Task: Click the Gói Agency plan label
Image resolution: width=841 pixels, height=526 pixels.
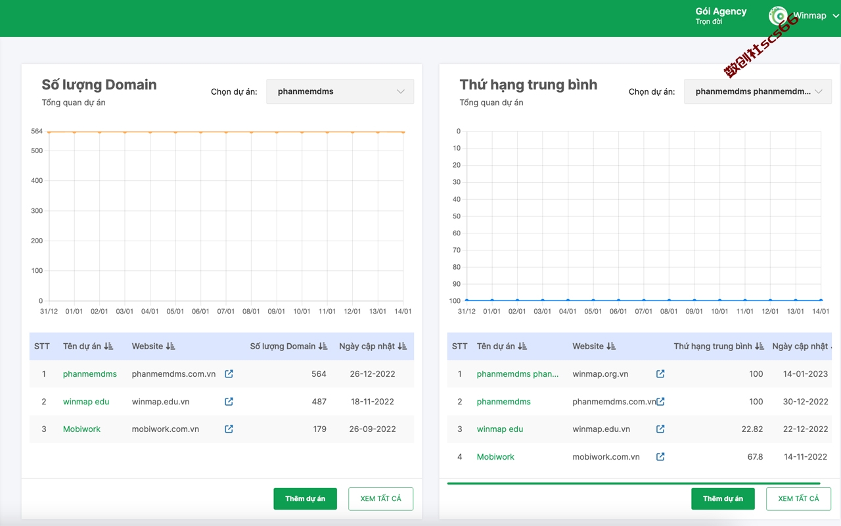Action: pyautogui.click(x=721, y=11)
